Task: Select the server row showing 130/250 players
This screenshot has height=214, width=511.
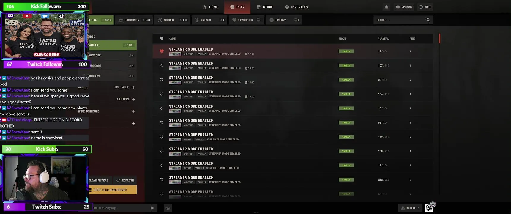Action: pyautogui.click(x=293, y=151)
